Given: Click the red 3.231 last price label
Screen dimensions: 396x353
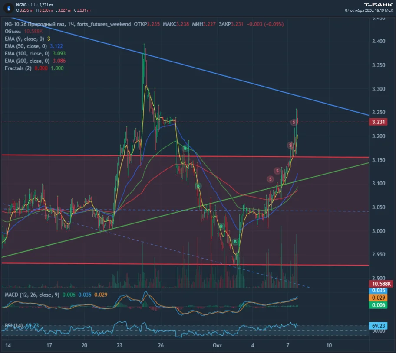Looking at the screenshot, I should point(378,122).
